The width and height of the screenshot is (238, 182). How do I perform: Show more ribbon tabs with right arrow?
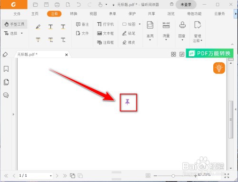236,14
